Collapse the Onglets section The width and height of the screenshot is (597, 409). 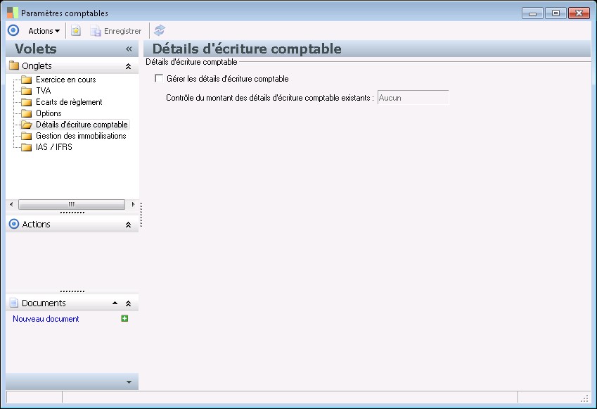pos(128,66)
